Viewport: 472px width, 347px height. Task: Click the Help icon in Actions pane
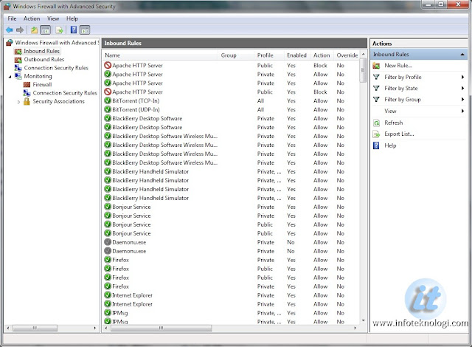click(x=376, y=145)
